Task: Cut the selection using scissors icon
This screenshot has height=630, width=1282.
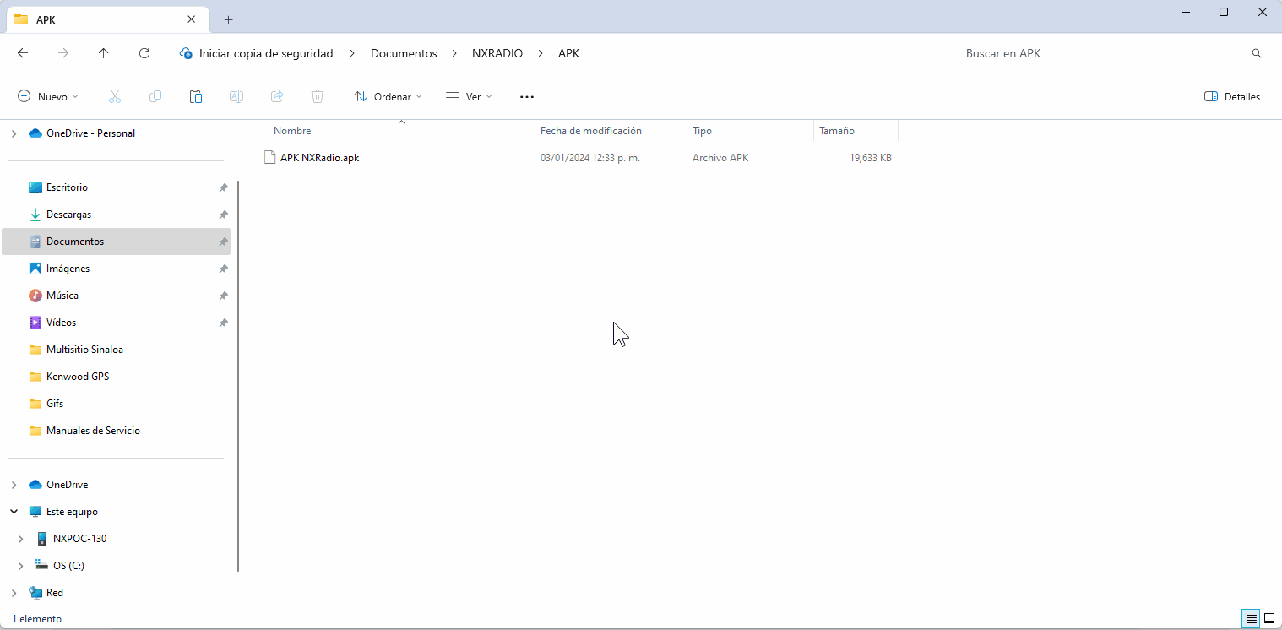Action: click(x=115, y=97)
